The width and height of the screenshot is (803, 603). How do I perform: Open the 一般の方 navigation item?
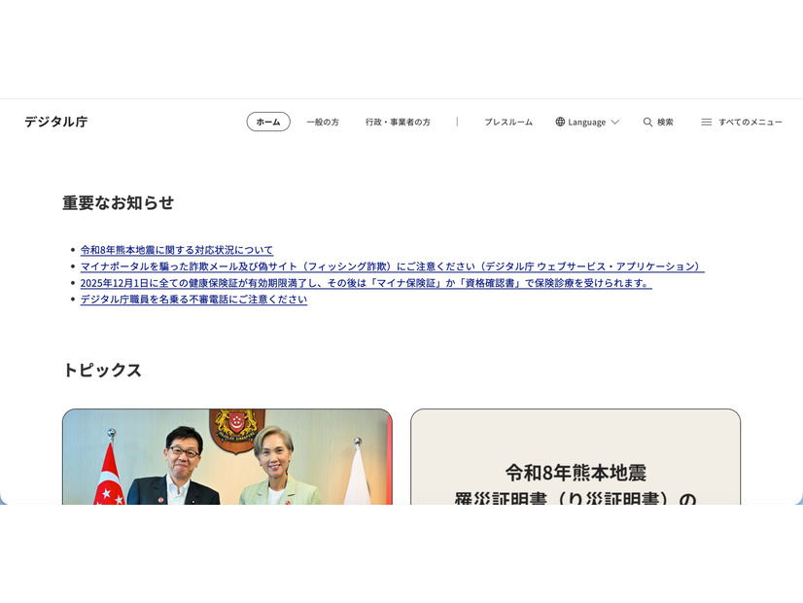(323, 122)
